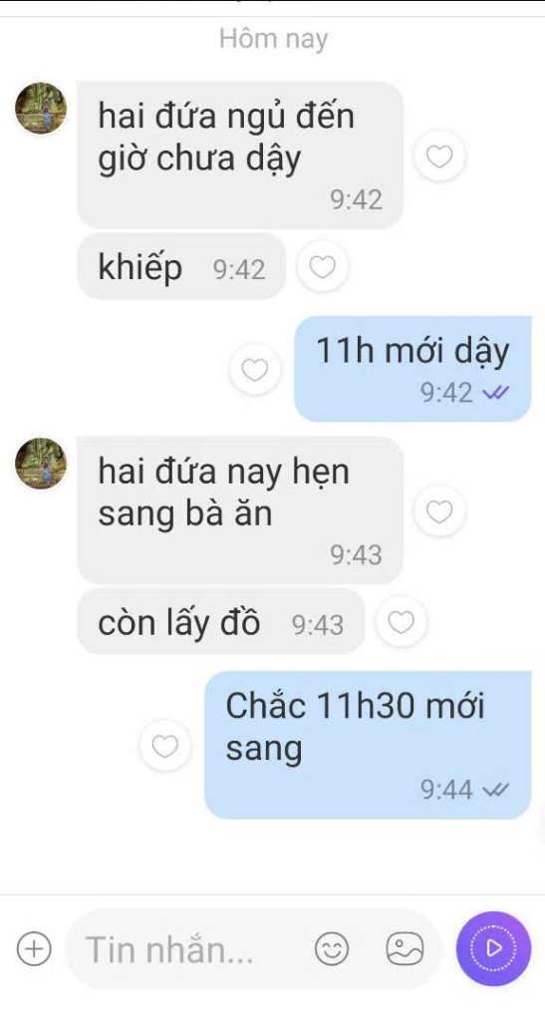
Task: Open the top sender avatar profile
Action: click(x=41, y=108)
